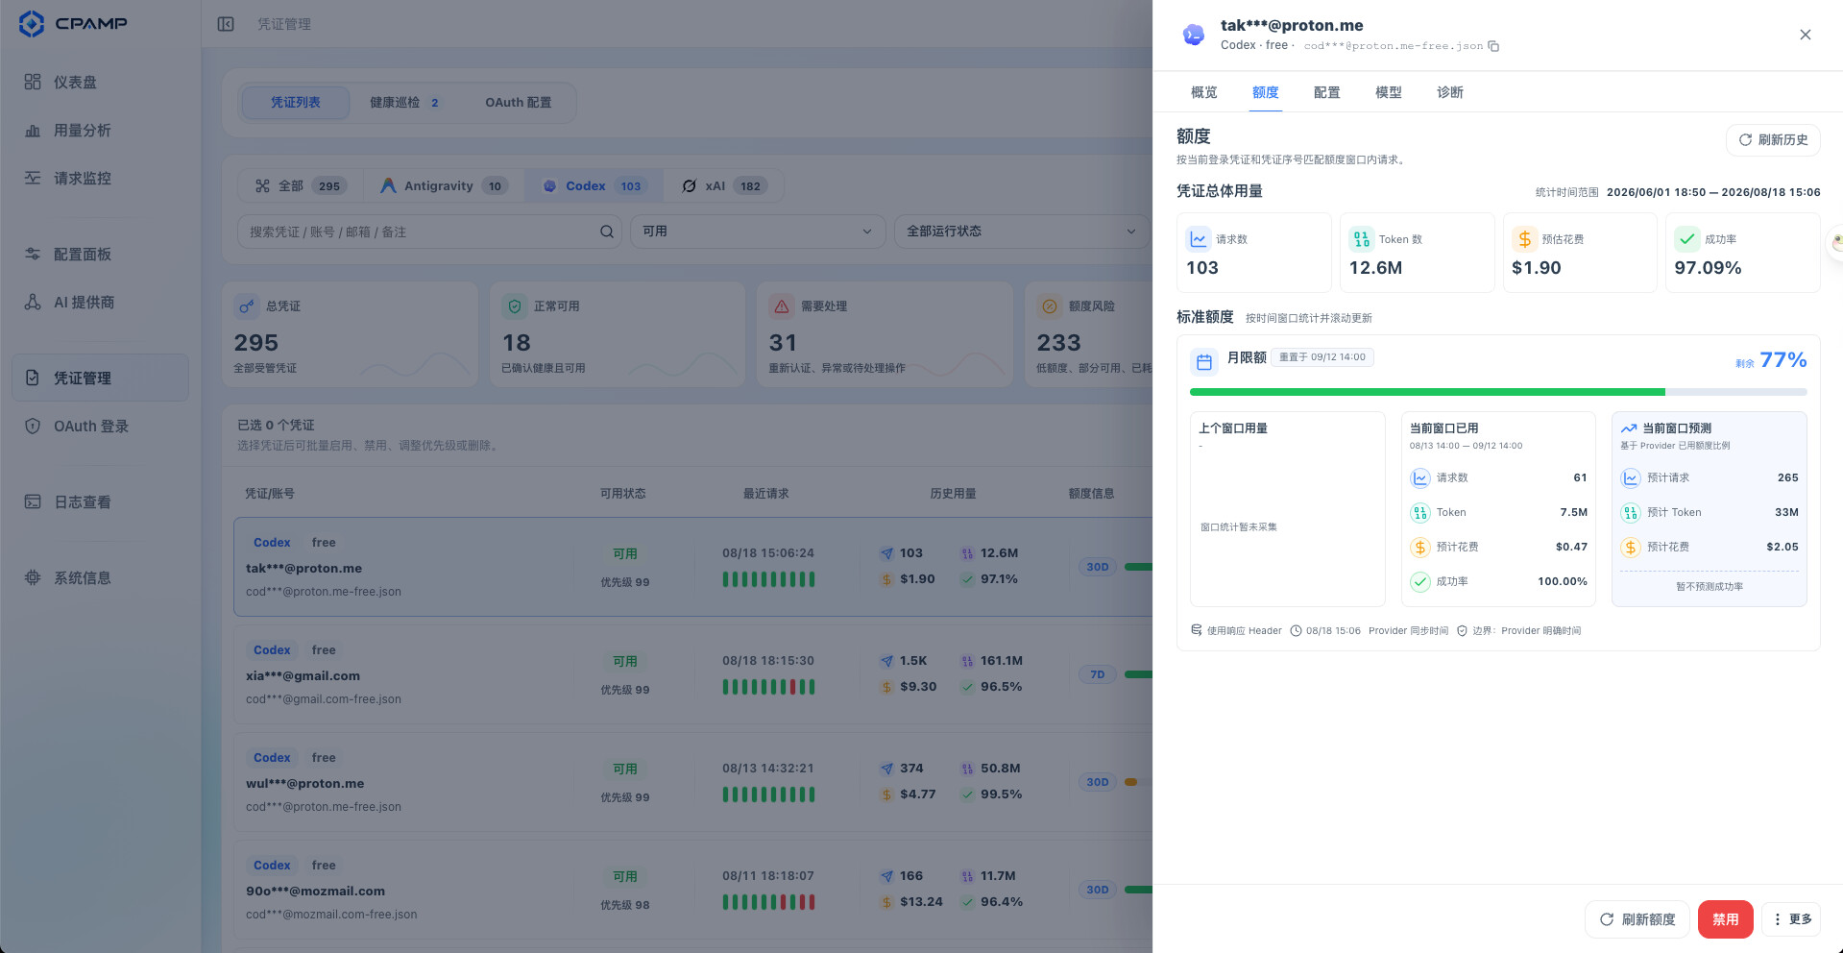The width and height of the screenshot is (1843, 953).
Task: Click the 刷新额度 button
Action: pyautogui.click(x=1637, y=919)
